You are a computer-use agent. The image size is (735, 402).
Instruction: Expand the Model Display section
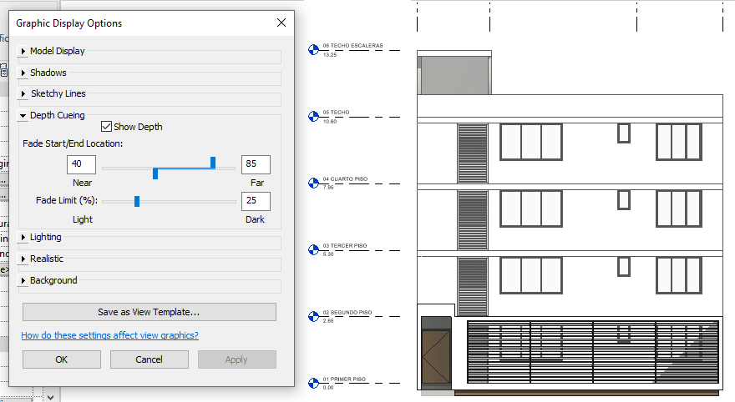[23, 51]
